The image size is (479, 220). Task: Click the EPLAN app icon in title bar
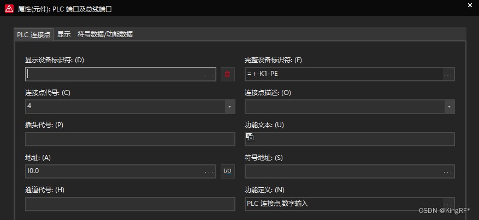tap(9, 9)
